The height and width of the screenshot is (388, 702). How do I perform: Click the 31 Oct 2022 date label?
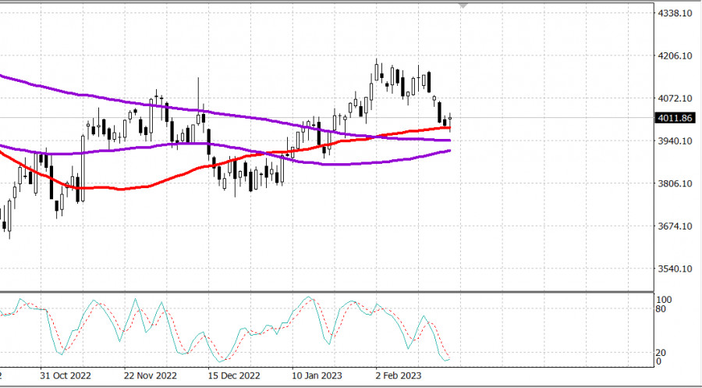tap(66, 375)
